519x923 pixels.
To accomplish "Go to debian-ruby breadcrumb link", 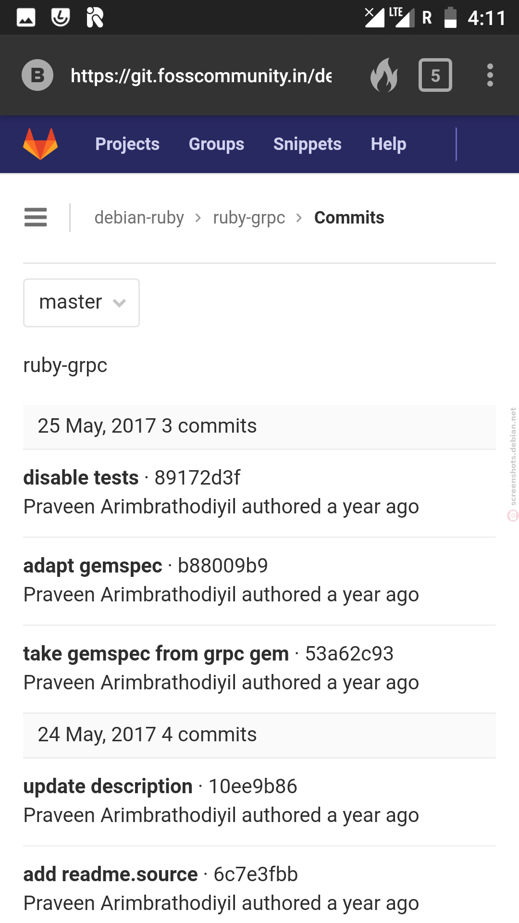I will (139, 218).
